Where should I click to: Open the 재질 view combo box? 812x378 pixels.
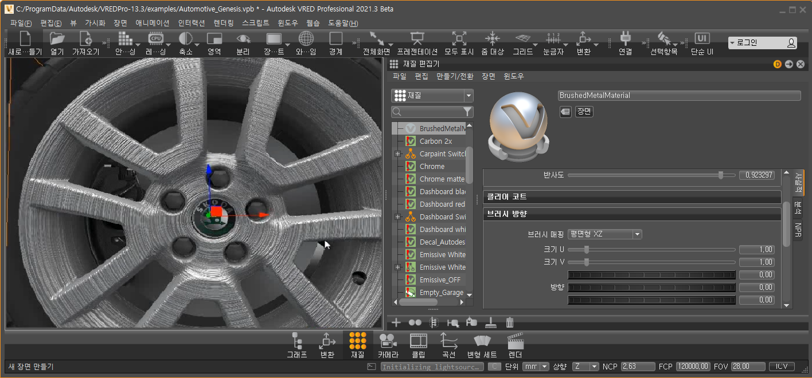[432, 96]
